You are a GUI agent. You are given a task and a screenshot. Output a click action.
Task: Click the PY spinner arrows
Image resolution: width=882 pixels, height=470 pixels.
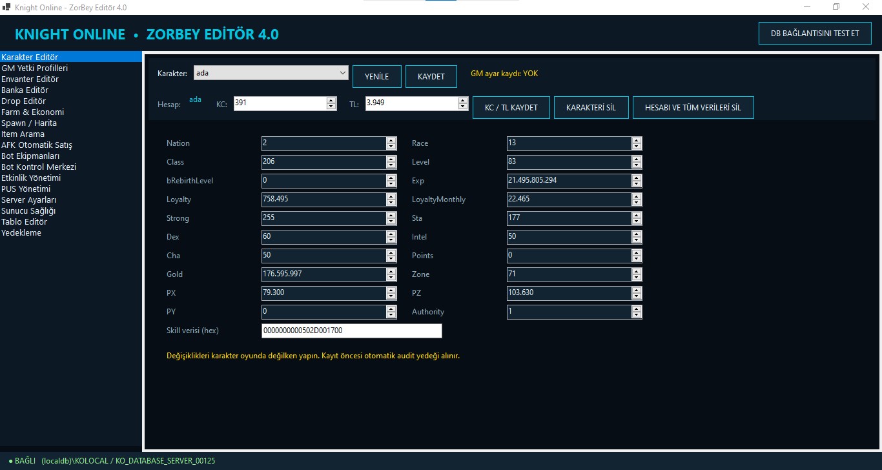(391, 312)
